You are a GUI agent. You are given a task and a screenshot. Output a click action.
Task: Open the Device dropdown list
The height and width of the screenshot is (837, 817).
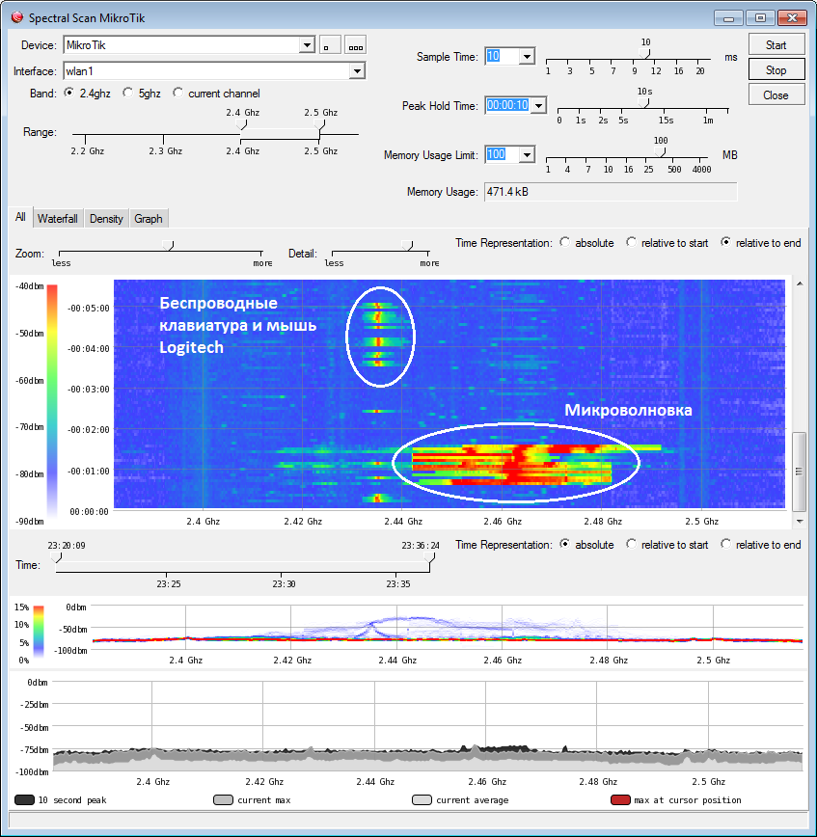point(307,45)
